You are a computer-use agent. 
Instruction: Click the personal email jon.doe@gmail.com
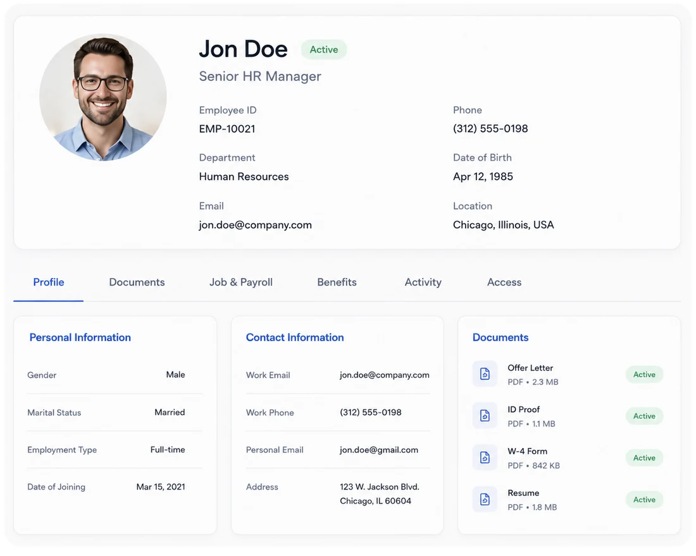pos(378,450)
